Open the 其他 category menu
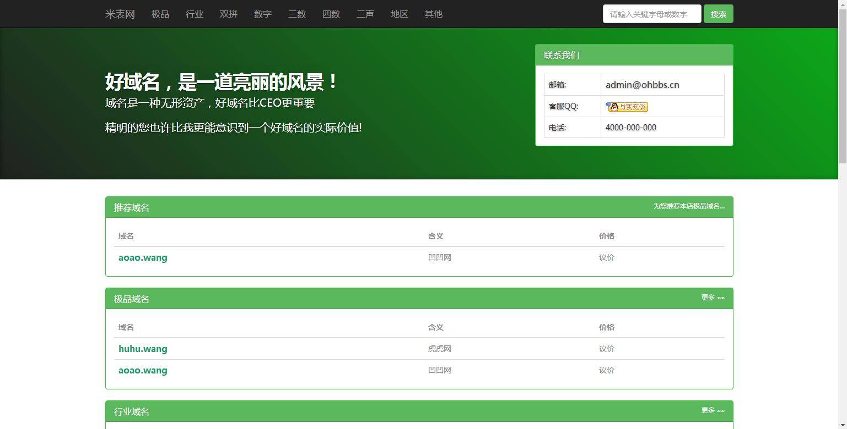 pos(433,14)
